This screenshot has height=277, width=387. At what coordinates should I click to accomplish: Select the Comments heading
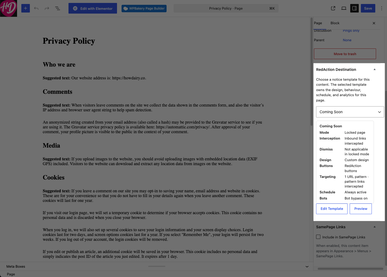pyautogui.click(x=57, y=92)
